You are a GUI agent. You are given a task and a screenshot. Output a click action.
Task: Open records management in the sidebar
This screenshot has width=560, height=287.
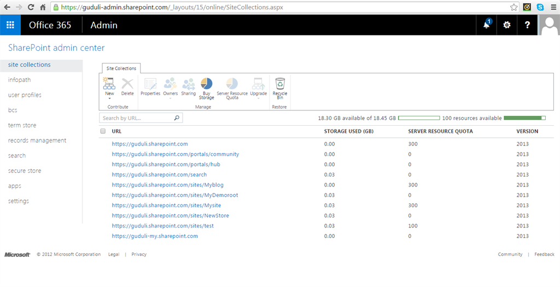(37, 140)
